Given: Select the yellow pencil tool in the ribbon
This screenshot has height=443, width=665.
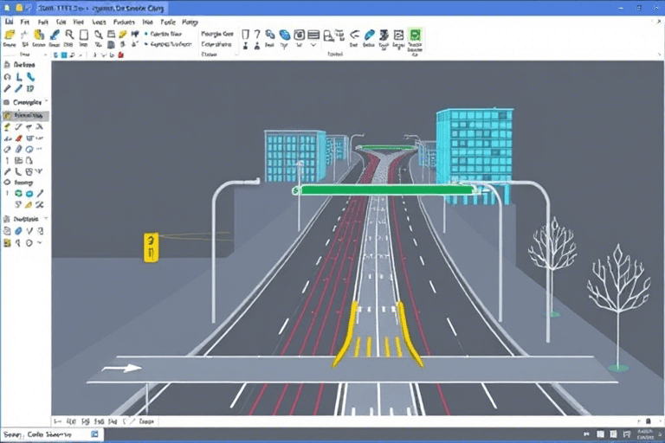Looking at the screenshot, I should coord(123,35).
